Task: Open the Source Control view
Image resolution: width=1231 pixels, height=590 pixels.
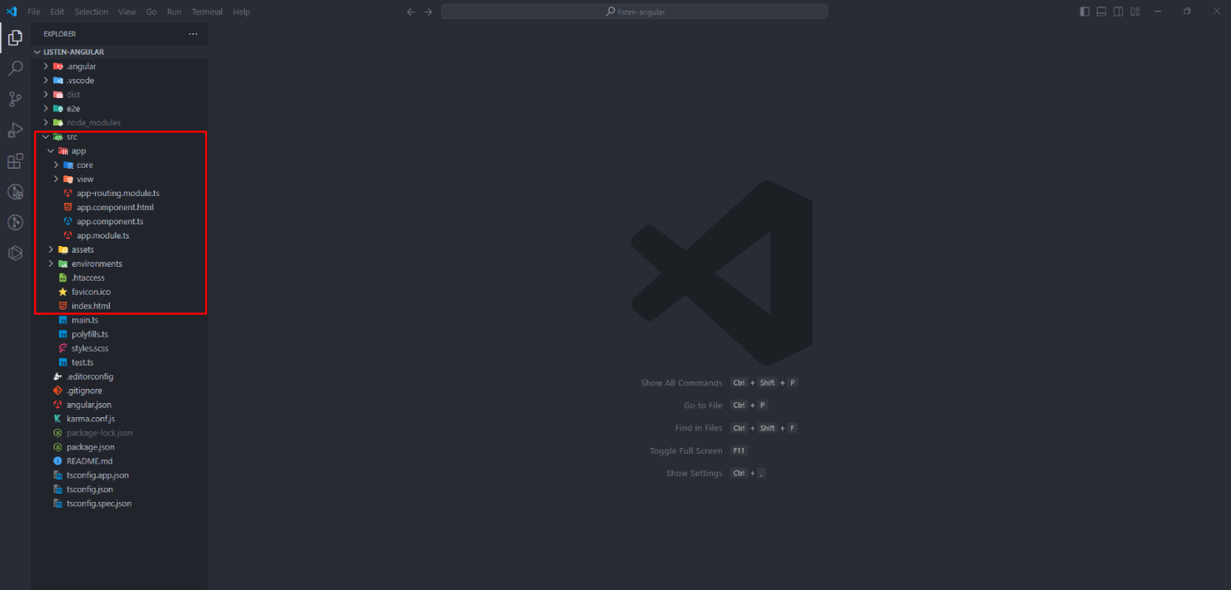Action: pyautogui.click(x=15, y=99)
